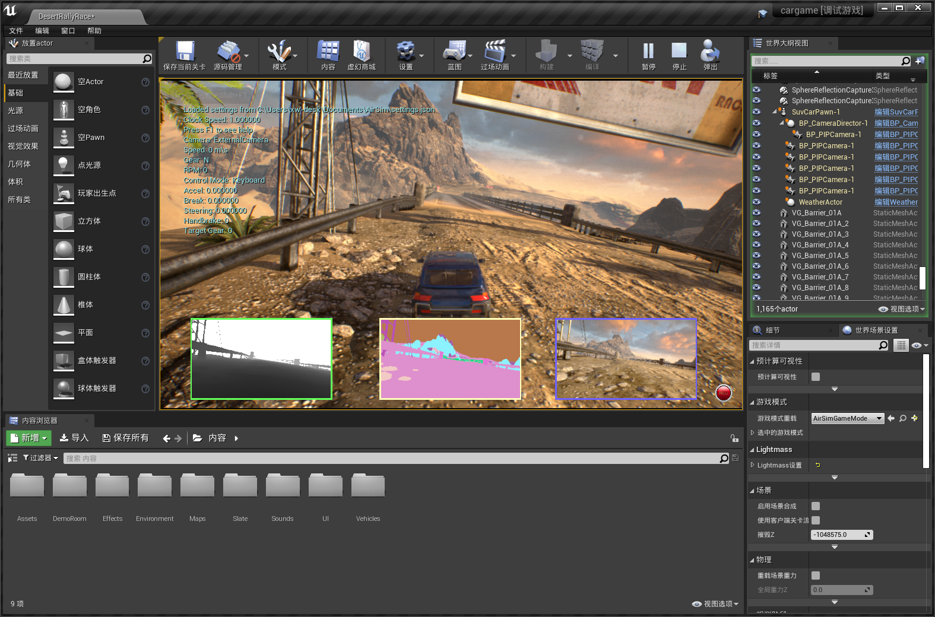Toggle visibility of SuvCarPawn-1
The height and width of the screenshot is (617, 935).
coord(756,112)
